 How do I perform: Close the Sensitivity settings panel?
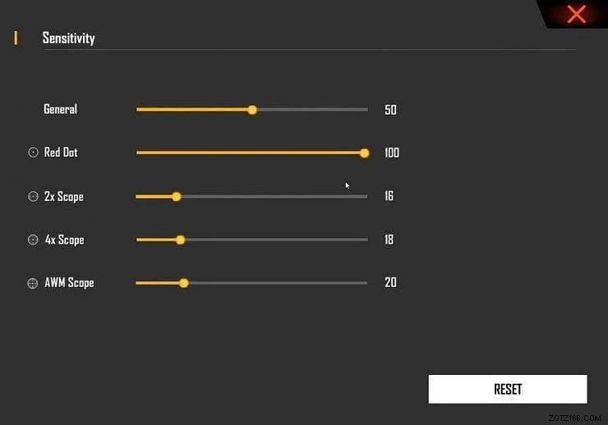pos(577,14)
